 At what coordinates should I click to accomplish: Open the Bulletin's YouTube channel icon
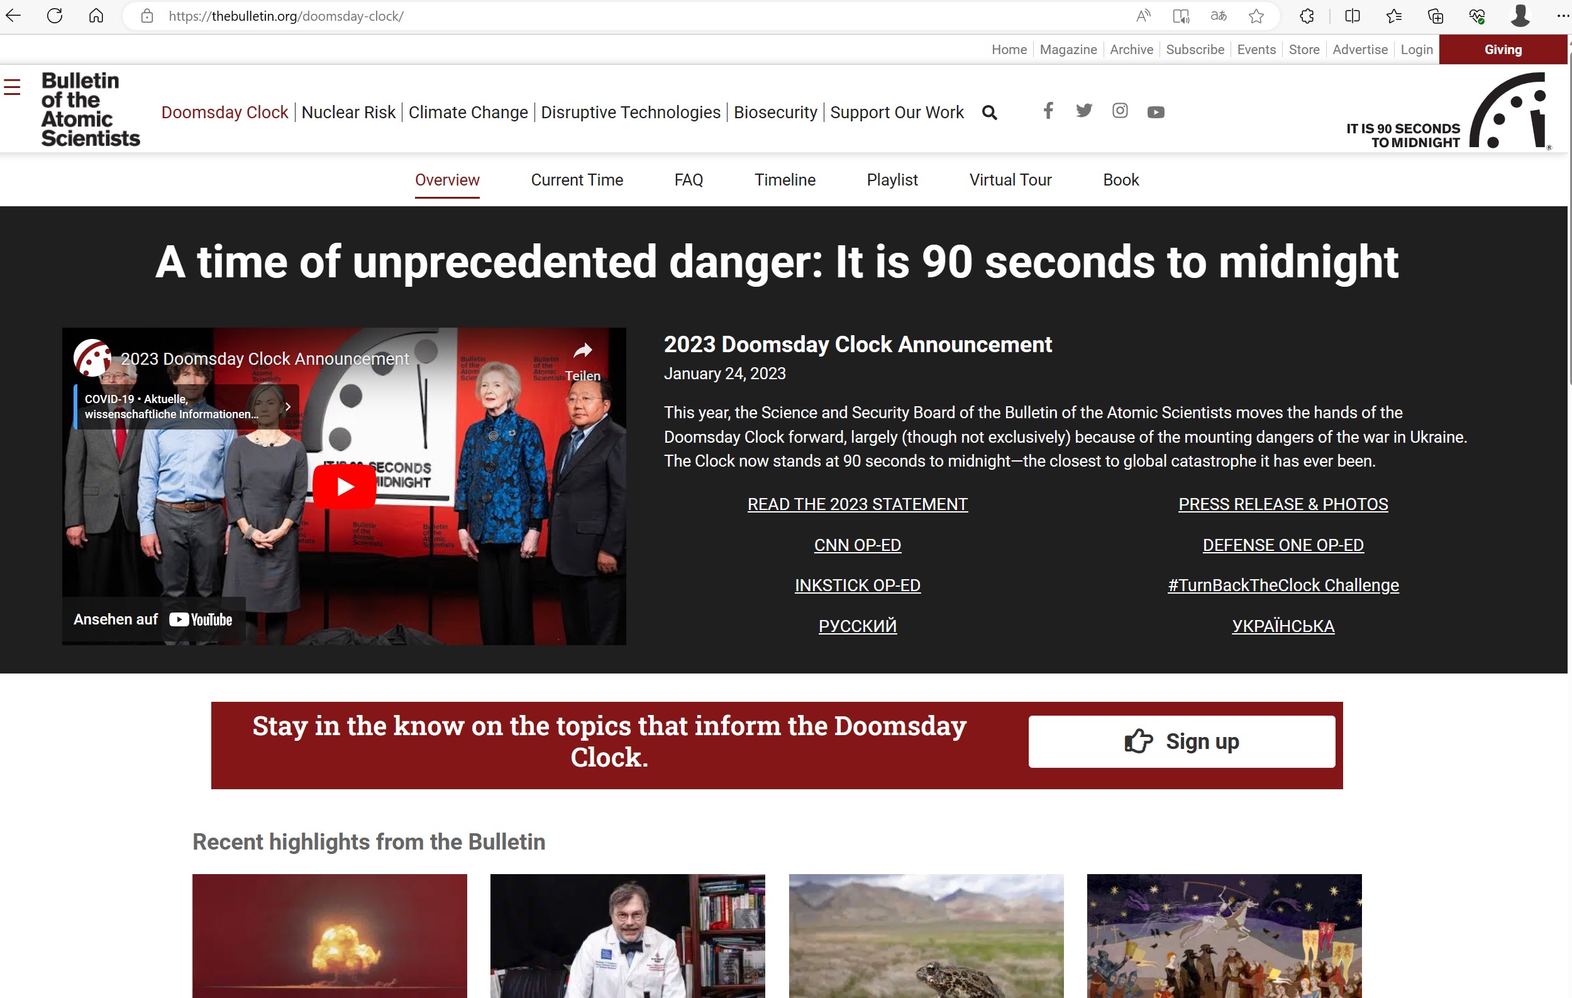tap(1156, 113)
